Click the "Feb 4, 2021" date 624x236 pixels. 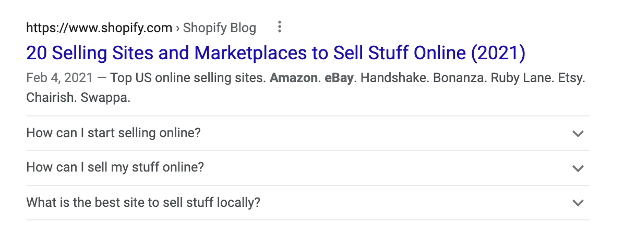(x=59, y=78)
